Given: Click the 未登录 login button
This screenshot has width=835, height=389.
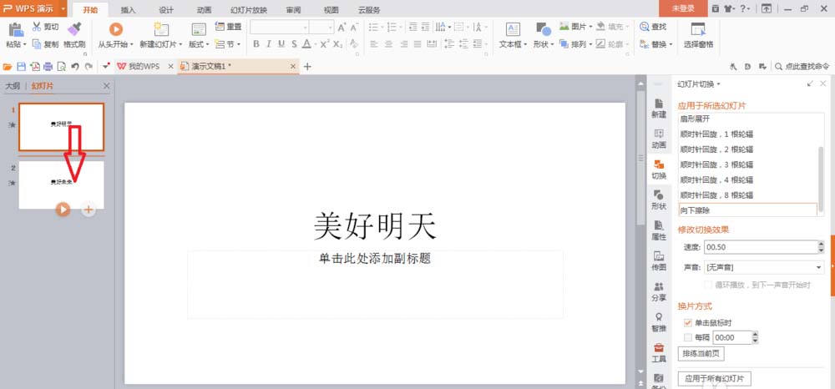Looking at the screenshot, I should (x=683, y=8).
